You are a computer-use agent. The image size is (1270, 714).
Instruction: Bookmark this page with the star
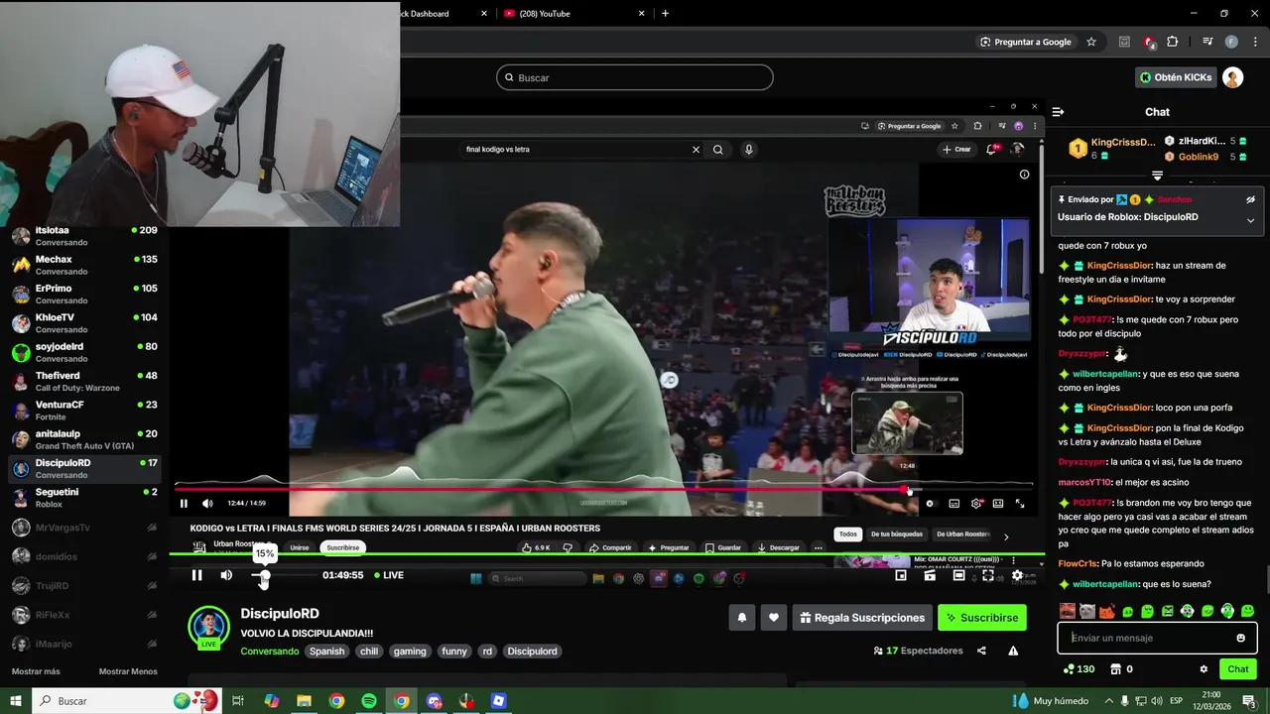pos(1091,42)
